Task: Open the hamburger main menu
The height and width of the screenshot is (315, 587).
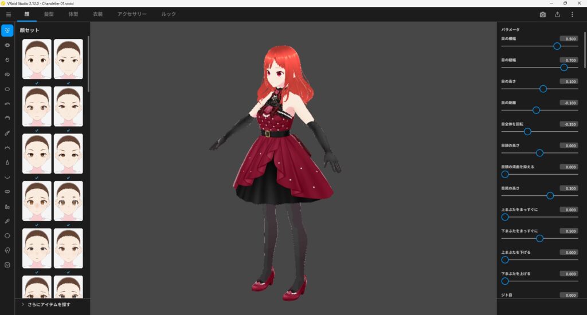Action: pyautogui.click(x=8, y=14)
